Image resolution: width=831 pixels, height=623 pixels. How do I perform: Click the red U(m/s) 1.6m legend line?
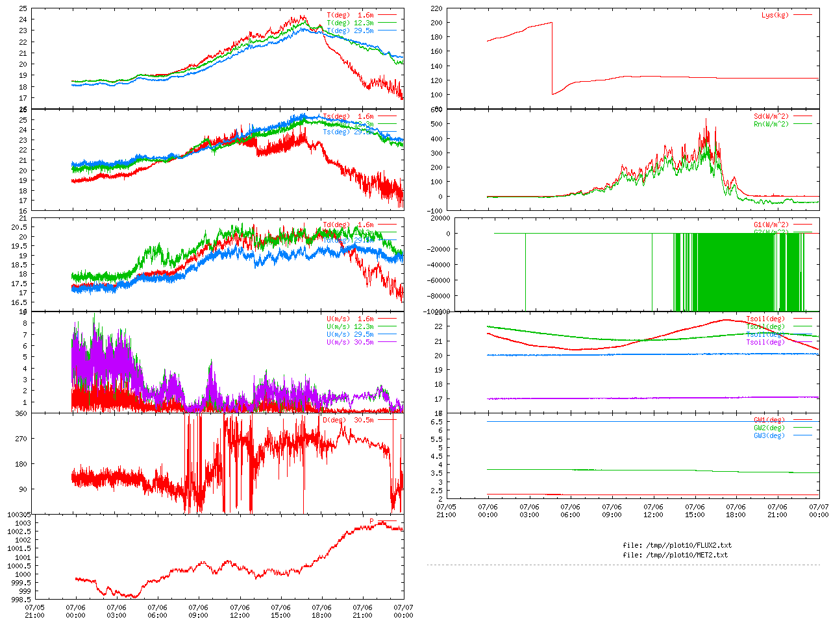point(387,319)
